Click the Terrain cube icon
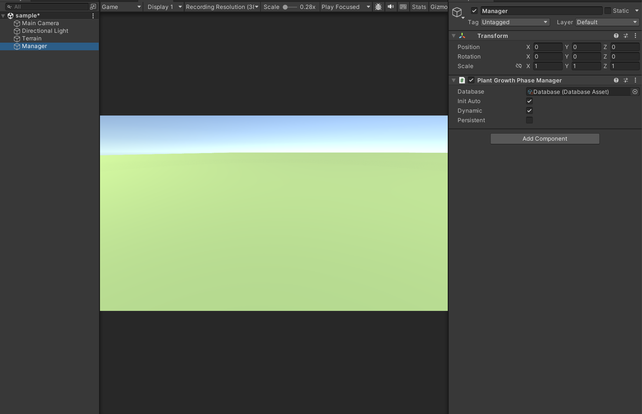 (17, 39)
